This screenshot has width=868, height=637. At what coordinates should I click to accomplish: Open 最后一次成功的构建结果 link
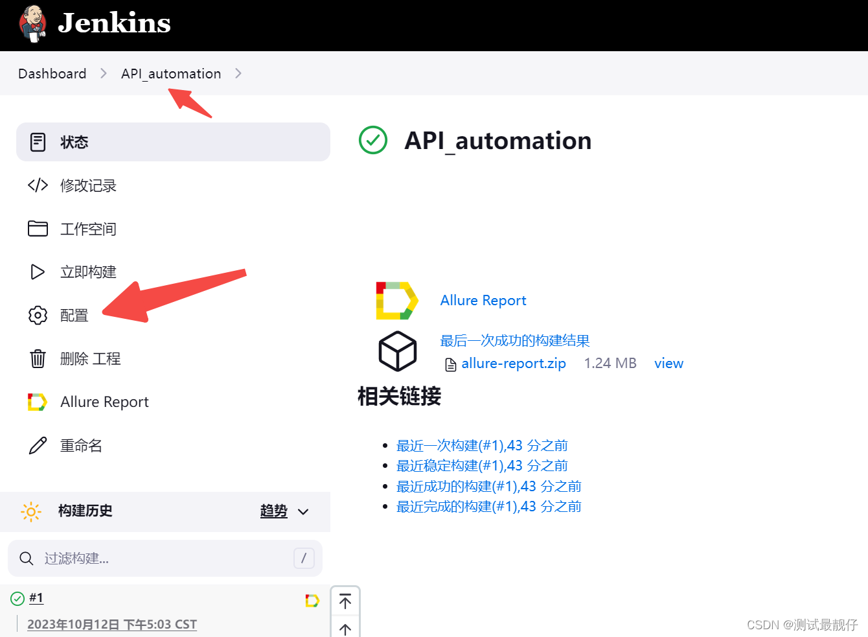(x=515, y=340)
